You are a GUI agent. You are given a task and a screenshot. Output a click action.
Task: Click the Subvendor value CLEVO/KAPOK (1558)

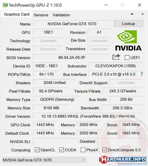(x=116, y=66)
